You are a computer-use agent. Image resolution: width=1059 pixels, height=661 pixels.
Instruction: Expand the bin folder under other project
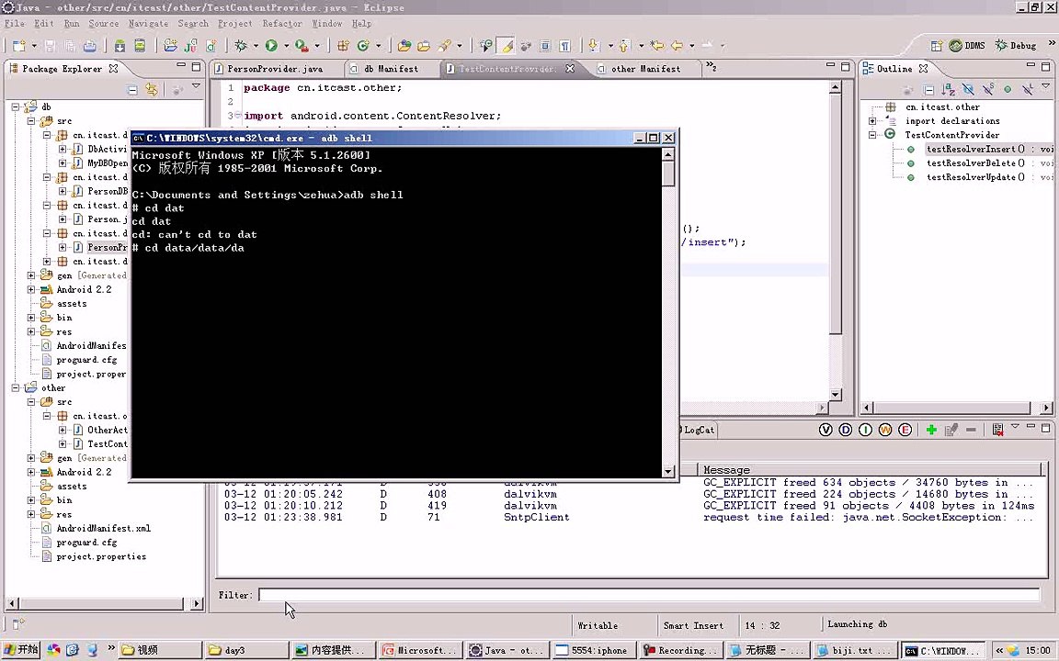[31, 500]
